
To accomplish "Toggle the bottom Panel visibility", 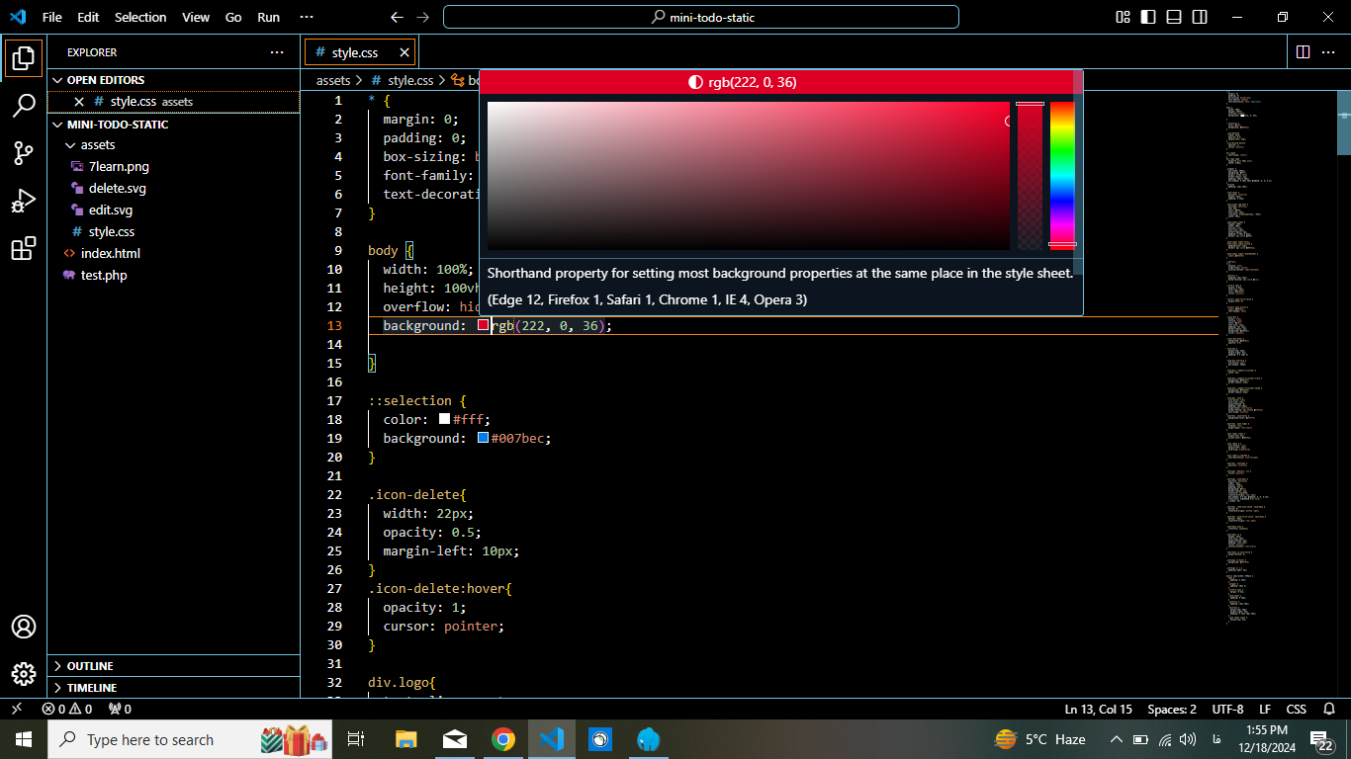I will pos(1174,17).
